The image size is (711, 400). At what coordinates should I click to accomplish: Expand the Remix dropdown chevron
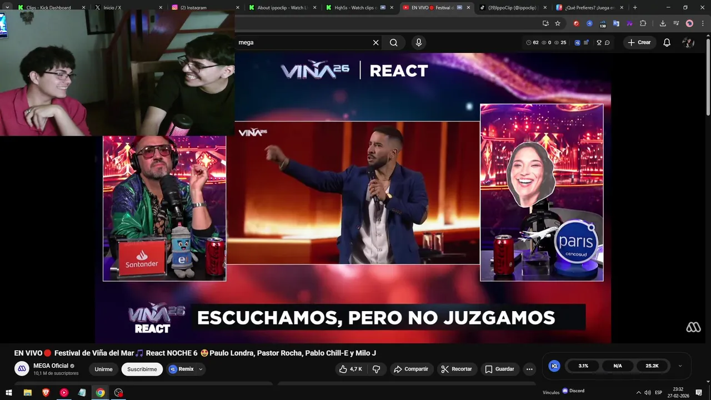201,369
